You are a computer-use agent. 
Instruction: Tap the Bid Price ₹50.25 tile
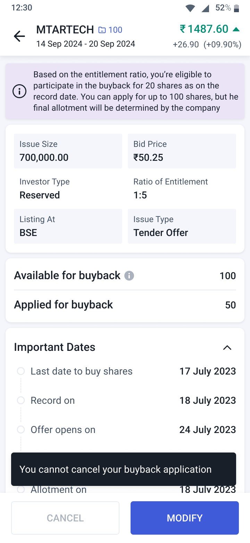click(182, 151)
